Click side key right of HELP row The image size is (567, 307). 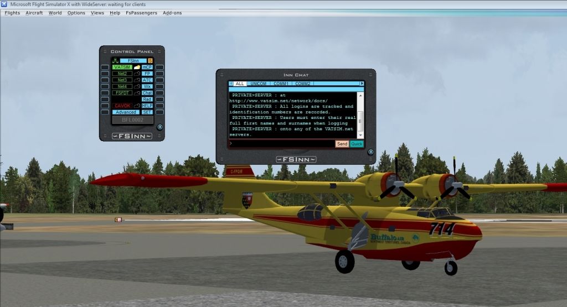click(160, 106)
